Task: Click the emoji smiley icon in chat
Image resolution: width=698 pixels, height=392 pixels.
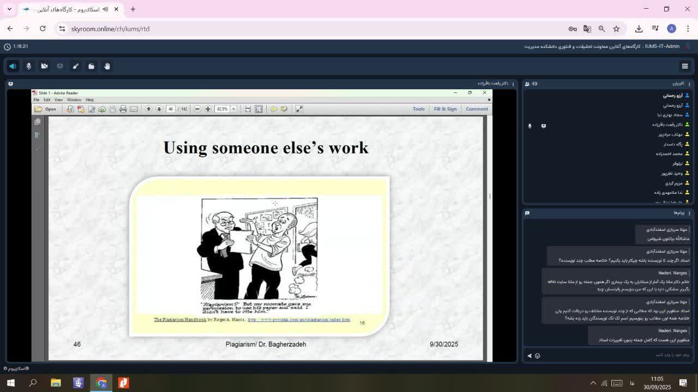Action: pyautogui.click(x=537, y=356)
